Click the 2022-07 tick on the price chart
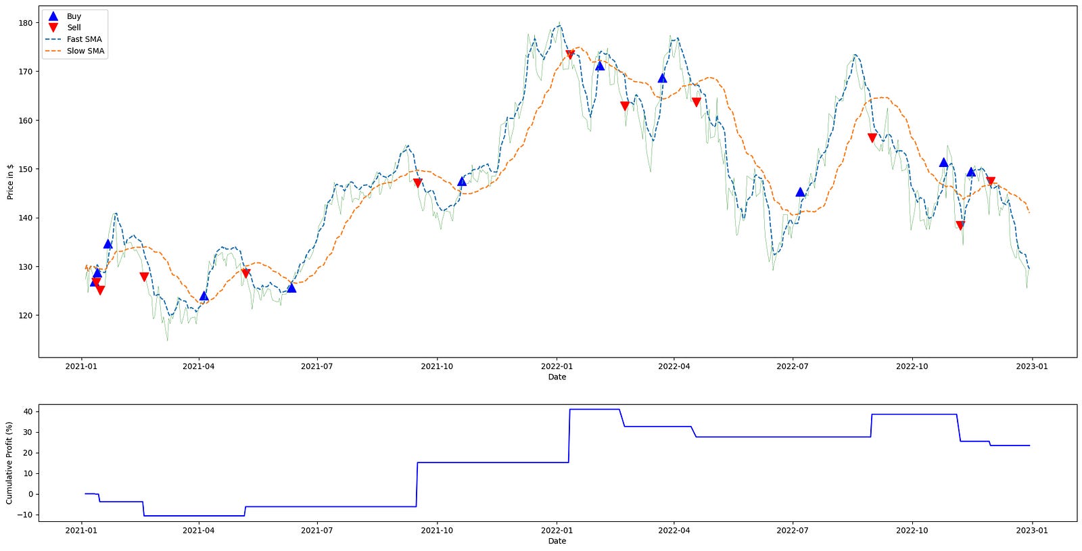The image size is (1082, 551). tap(793, 366)
